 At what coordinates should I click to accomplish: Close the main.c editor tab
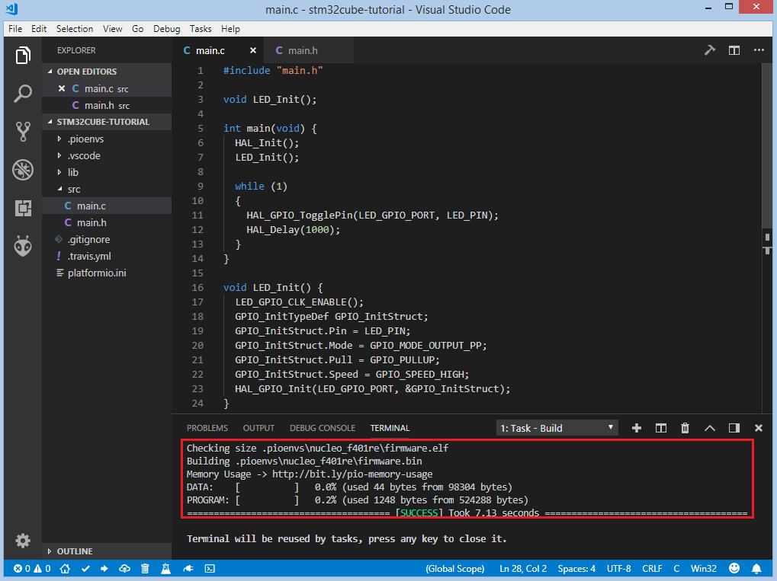click(252, 50)
